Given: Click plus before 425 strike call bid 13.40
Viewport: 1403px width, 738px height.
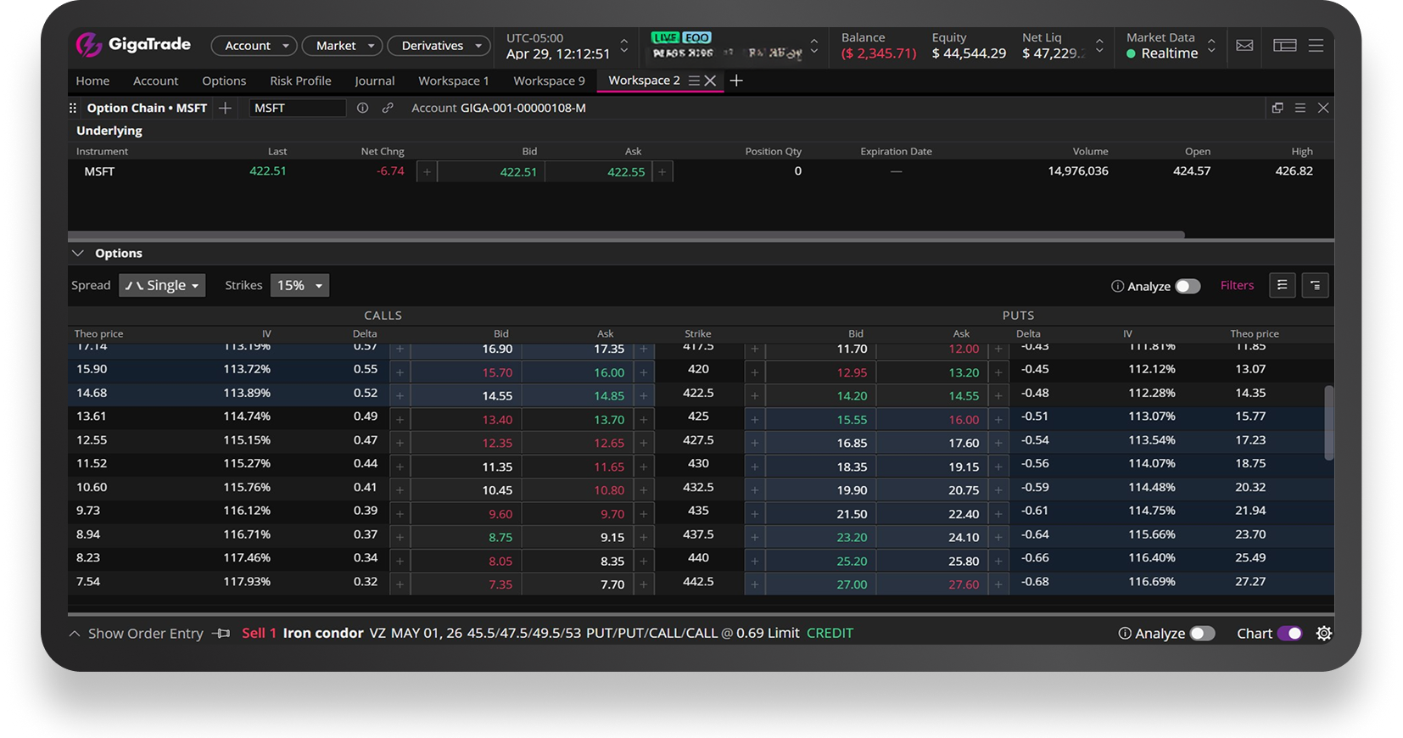Looking at the screenshot, I should [x=400, y=420].
